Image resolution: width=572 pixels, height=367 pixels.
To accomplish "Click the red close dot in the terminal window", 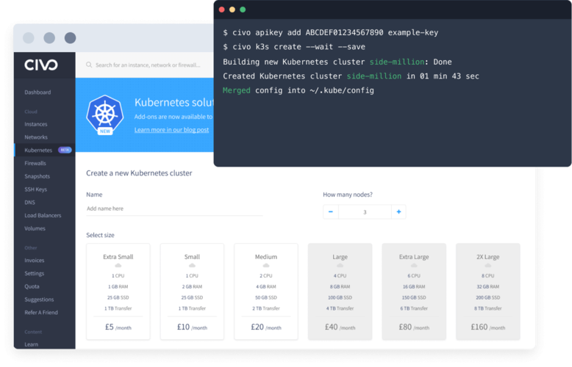I will [x=222, y=10].
